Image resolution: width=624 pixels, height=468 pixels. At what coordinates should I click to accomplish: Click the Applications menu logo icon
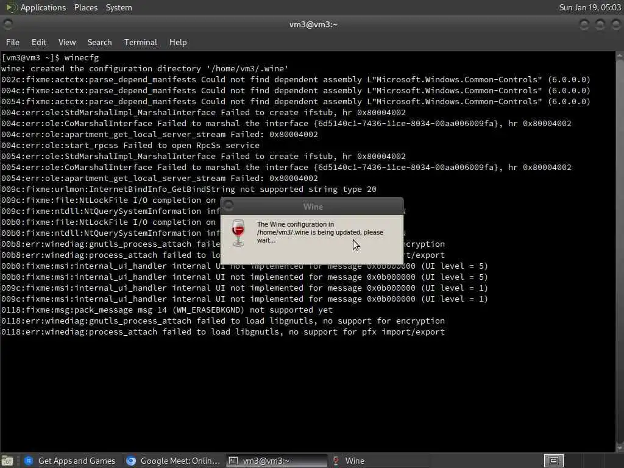tap(11, 7)
